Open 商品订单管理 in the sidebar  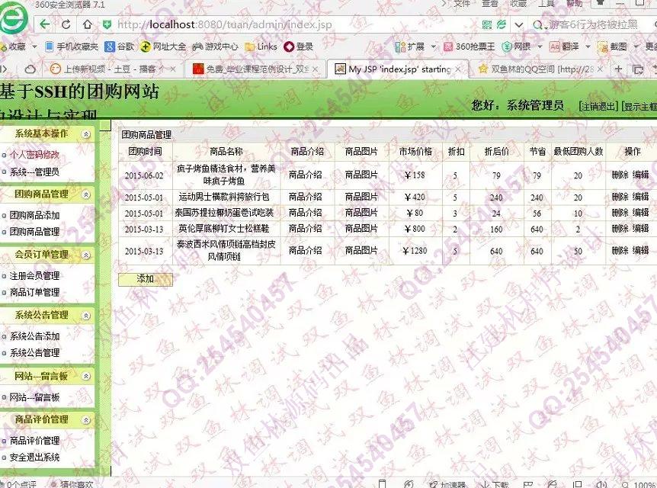pos(34,292)
